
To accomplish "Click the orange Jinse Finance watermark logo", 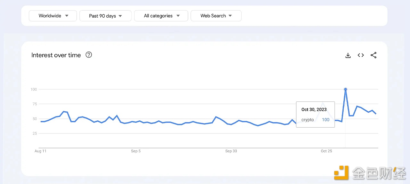I will (341, 173).
